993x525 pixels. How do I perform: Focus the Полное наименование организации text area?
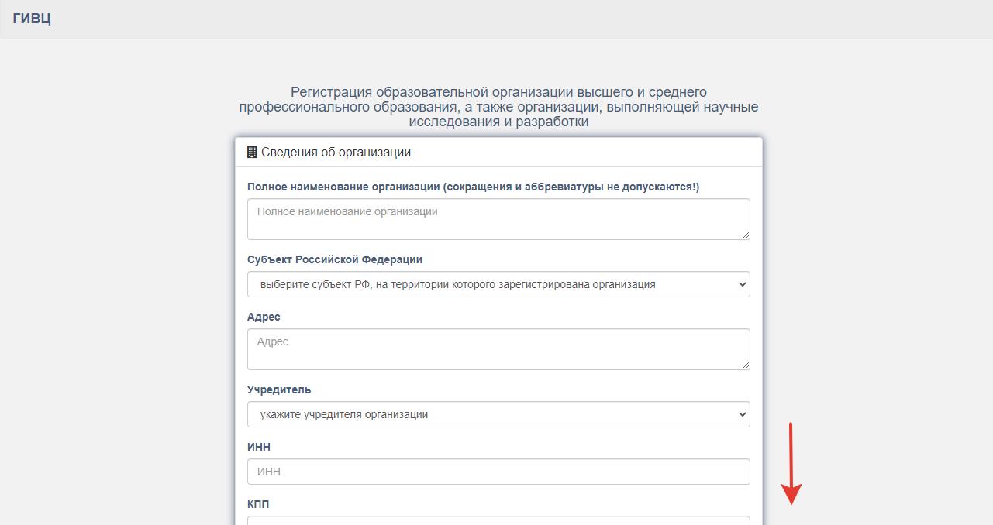(x=498, y=218)
